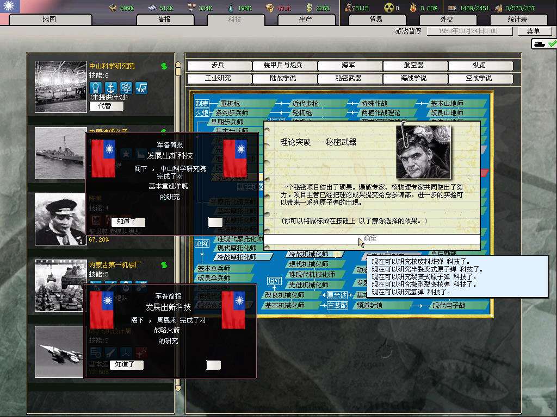Click the factory IC icon showing 1439/2451

click(x=452, y=8)
